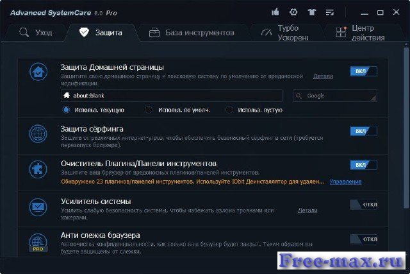Click the thumbs-up like icon
The image size is (410, 274).
(275, 12)
